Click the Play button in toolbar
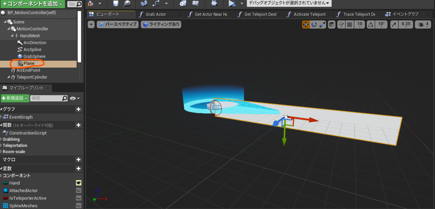 232,4
